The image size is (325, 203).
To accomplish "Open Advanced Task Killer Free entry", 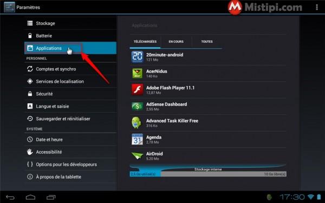I will point(208,123).
